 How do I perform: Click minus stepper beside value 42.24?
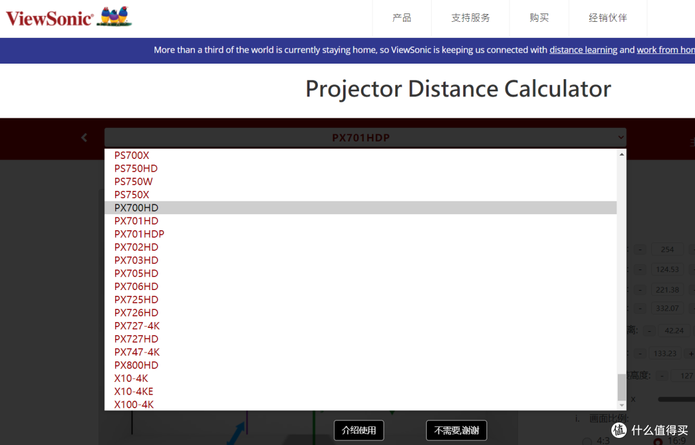coord(649,331)
